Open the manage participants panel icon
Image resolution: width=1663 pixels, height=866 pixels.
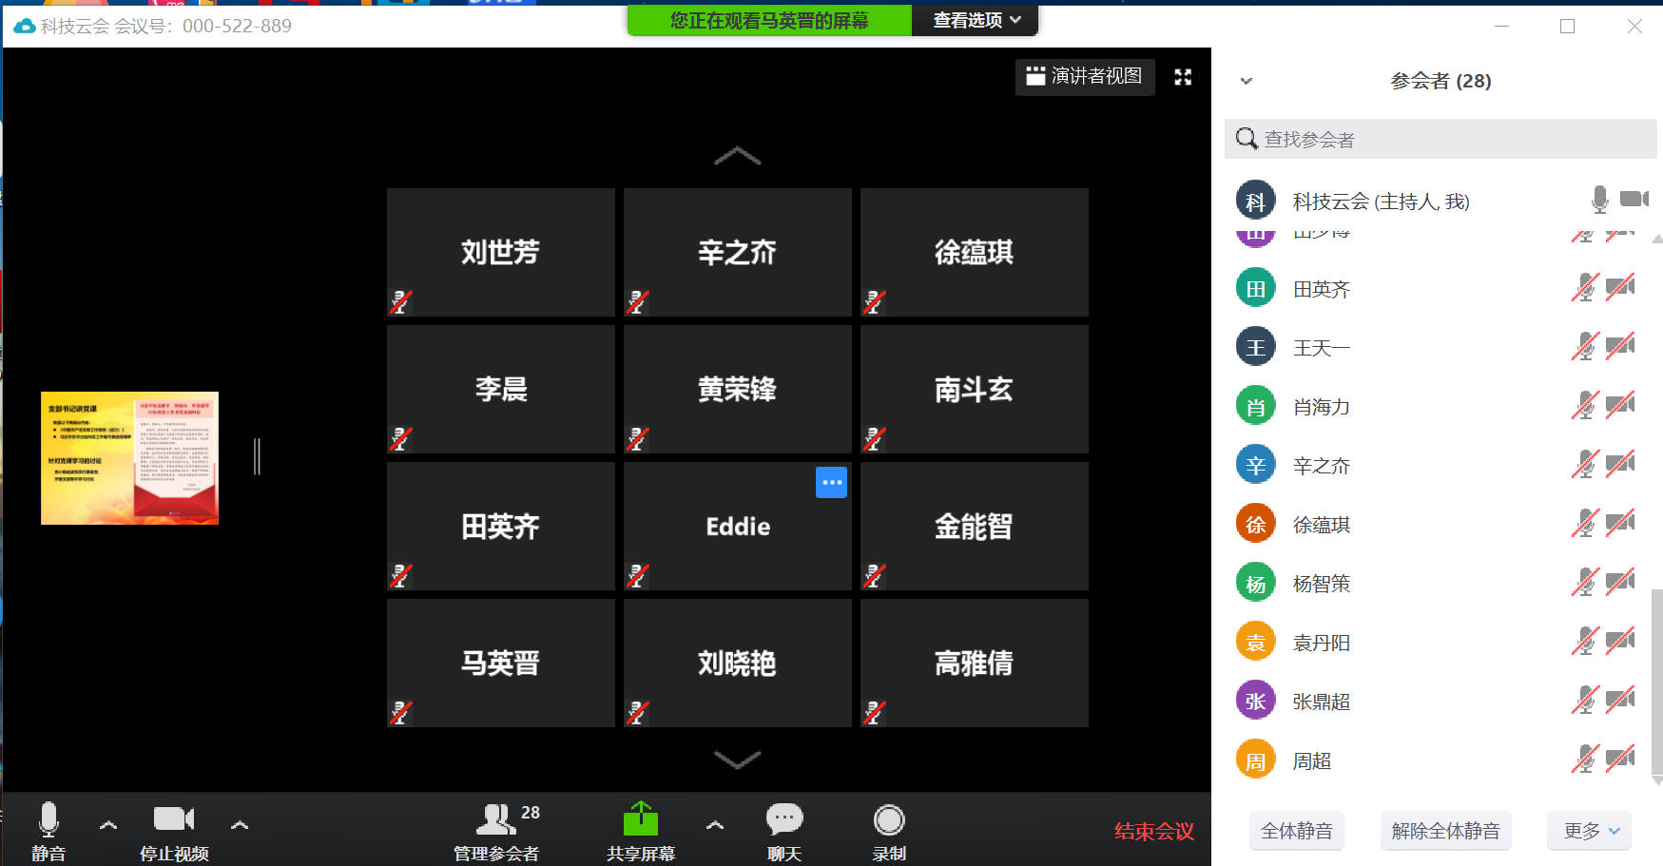point(495,819)
